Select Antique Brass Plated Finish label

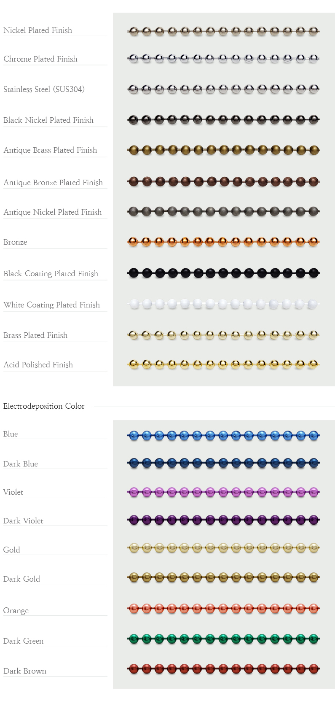point(50,150)
